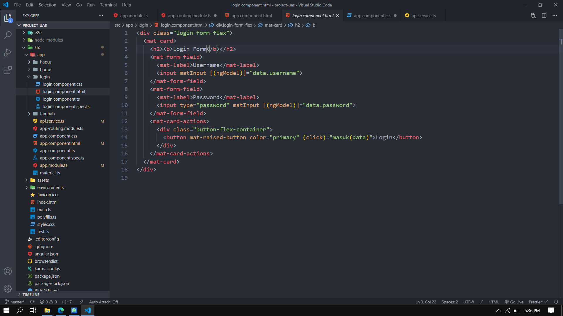
Task: Switch to app.component.html tab
Action: tap(252, 16)
